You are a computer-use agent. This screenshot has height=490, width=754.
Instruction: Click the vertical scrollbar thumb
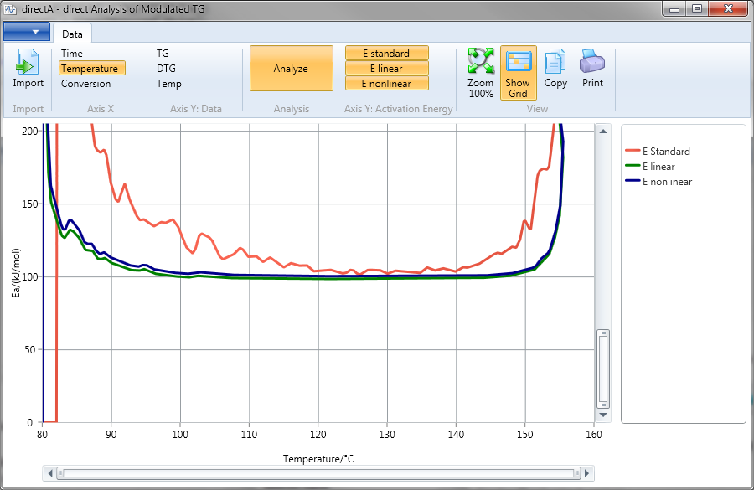(x=603, y=369)
